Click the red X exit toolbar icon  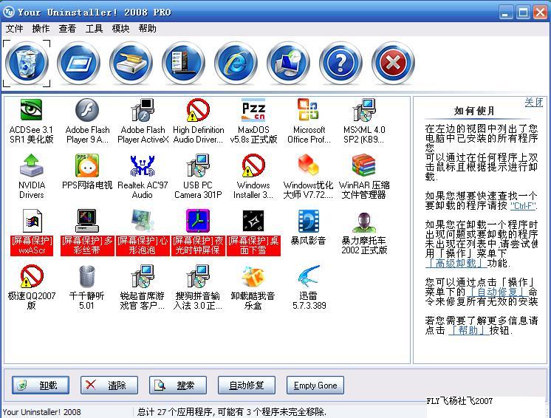point(393,64)
